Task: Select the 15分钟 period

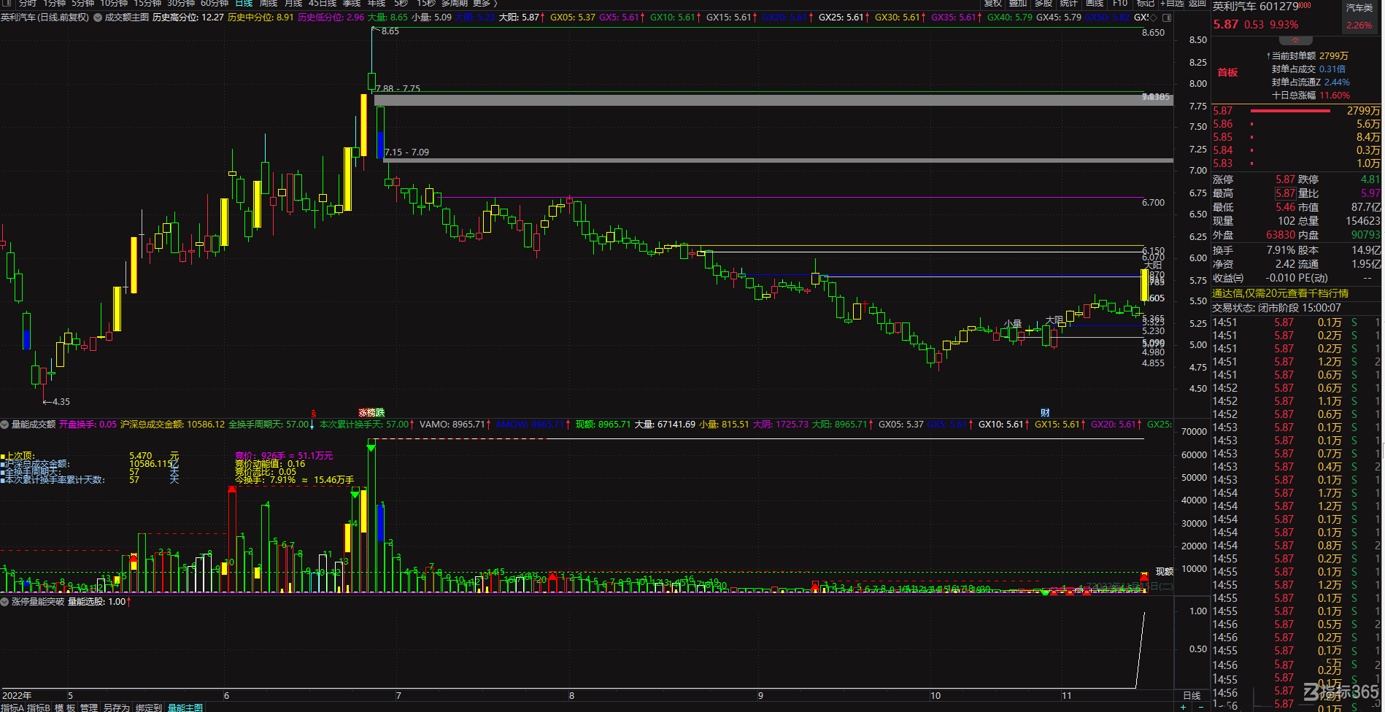Action: (x=147, y=4)
